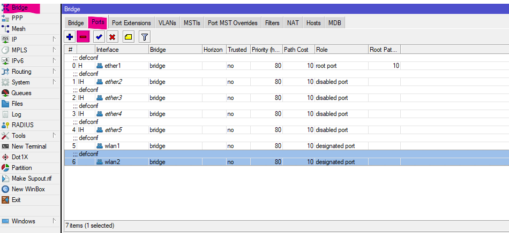Select the wlan2 port row
Viewport: 509px width, 233px height.
pyautogui.click(x=287, y=162)
